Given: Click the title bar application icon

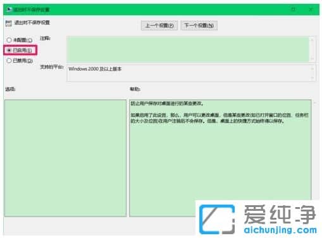Looking at the screenshot, I should (x=9, y=9).
